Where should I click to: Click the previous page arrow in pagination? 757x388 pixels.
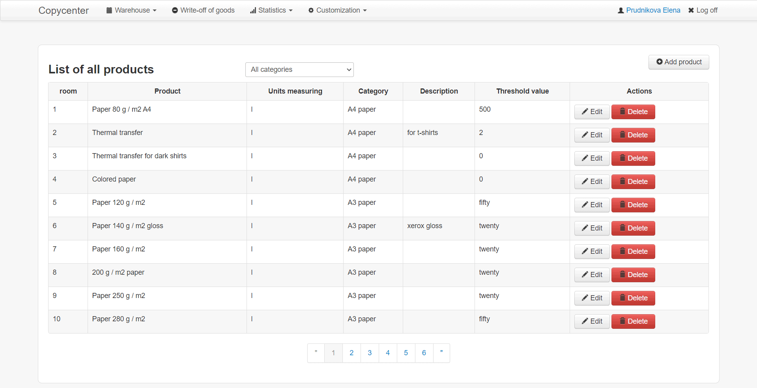coord(316,353)
